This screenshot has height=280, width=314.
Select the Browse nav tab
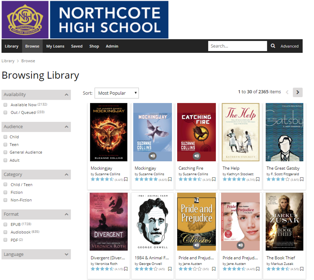point(32,46)
